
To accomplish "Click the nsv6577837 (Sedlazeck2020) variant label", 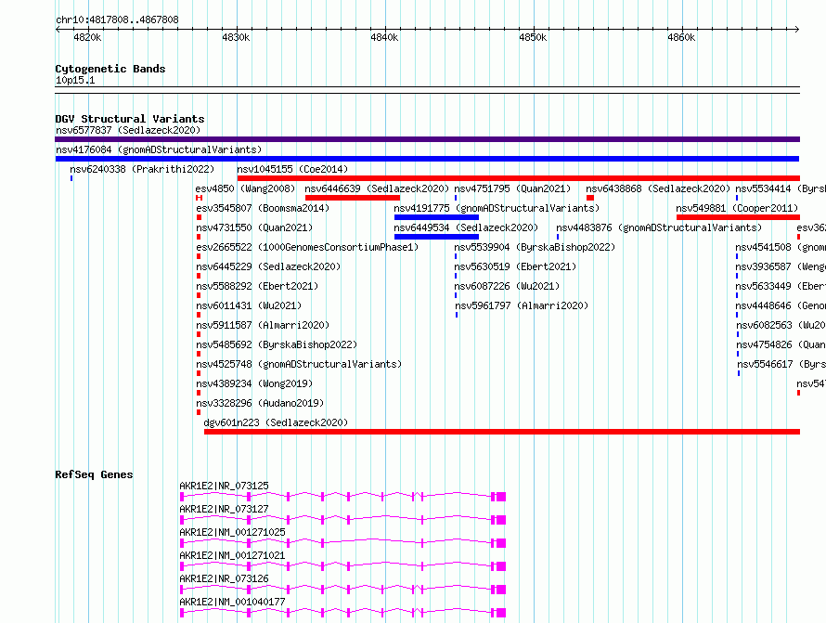I will tap(128, 130).
